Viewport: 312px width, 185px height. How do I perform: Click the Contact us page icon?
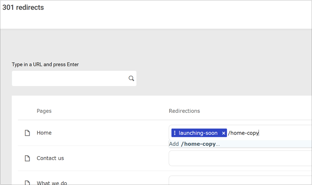27,158
